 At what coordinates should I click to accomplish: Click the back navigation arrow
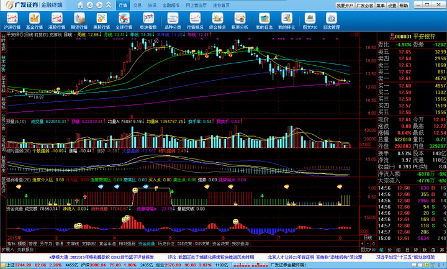[x=90, y=5]
